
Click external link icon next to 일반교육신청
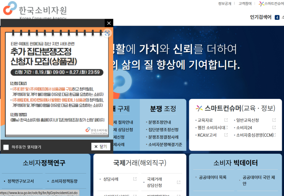point(274,120)
